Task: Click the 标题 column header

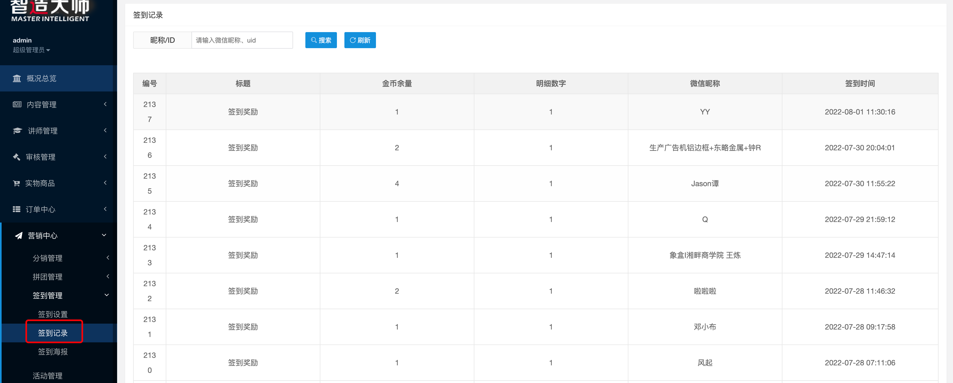Action: coord(243,84)
